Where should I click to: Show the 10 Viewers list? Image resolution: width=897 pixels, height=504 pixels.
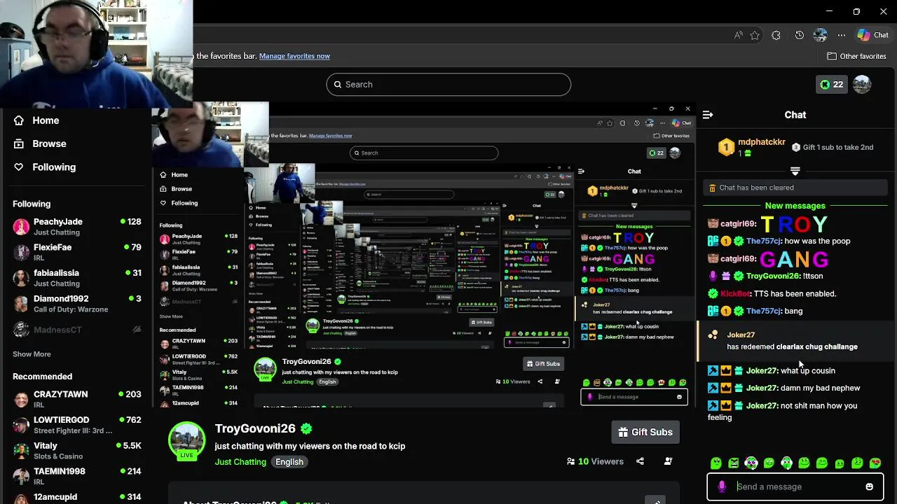pos(595,461)
